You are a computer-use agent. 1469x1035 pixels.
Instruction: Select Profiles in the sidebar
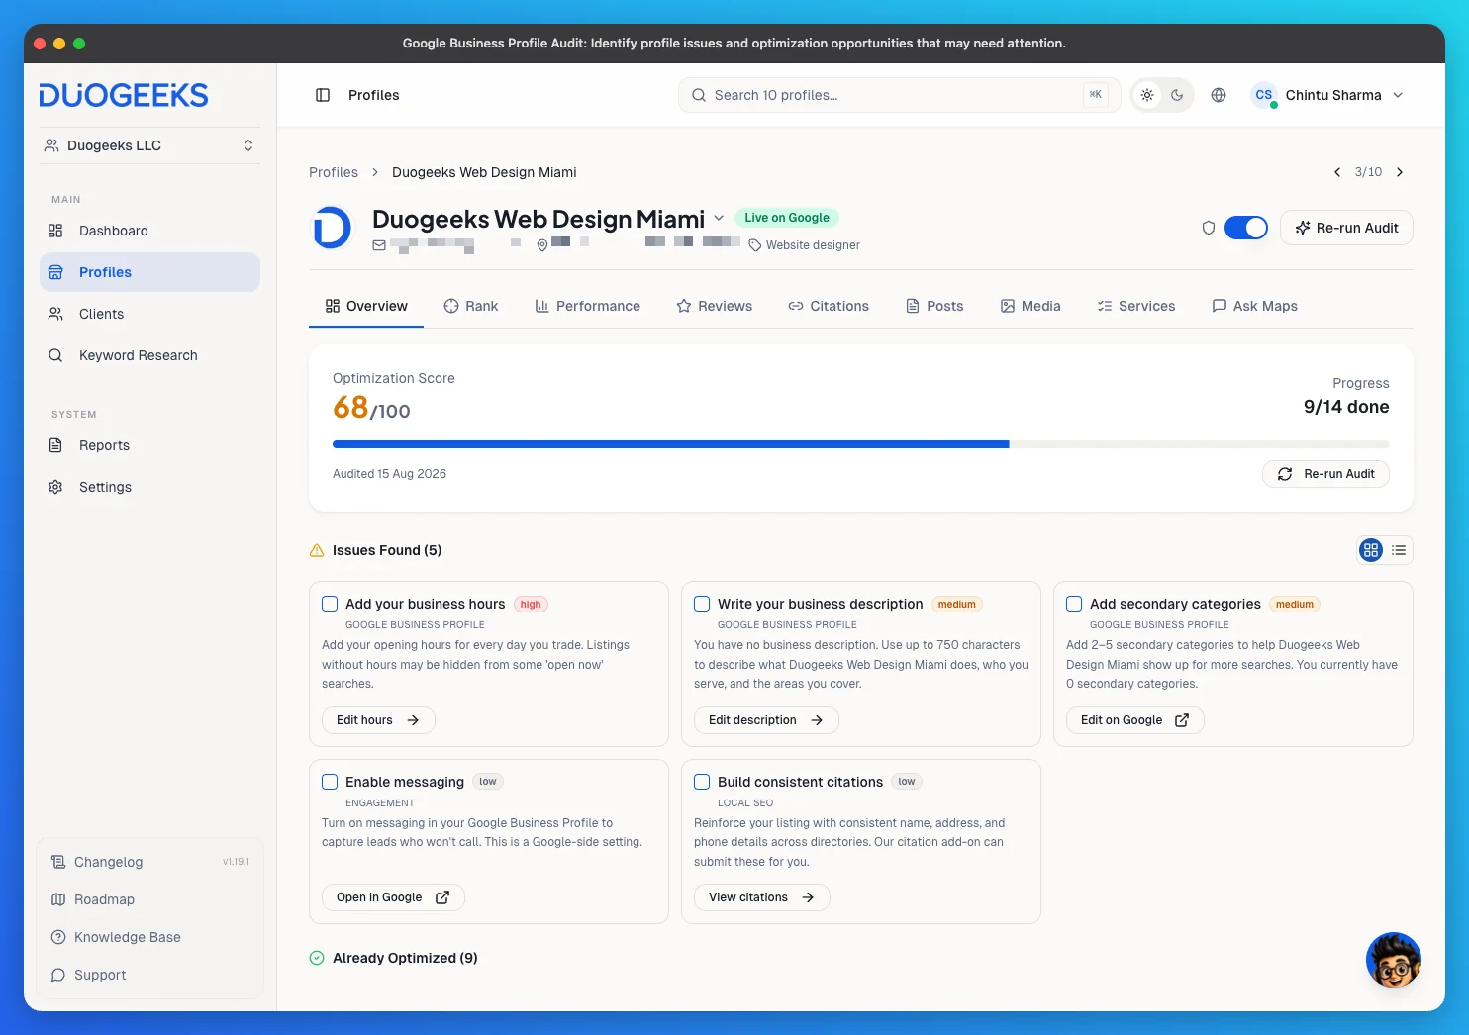coord(149,272)
